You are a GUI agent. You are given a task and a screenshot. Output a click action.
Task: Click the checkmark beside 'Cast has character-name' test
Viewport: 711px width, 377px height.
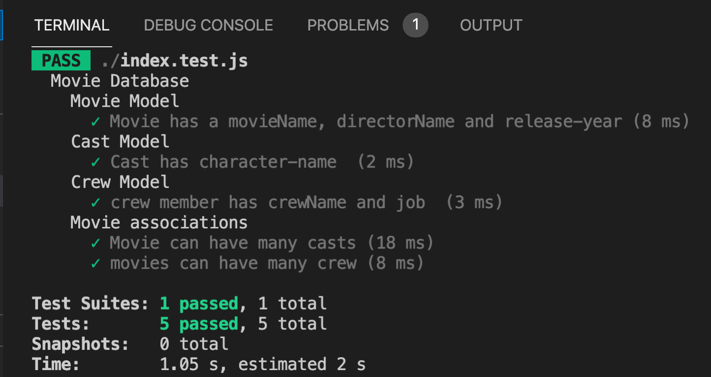click(x=95, y=161)
